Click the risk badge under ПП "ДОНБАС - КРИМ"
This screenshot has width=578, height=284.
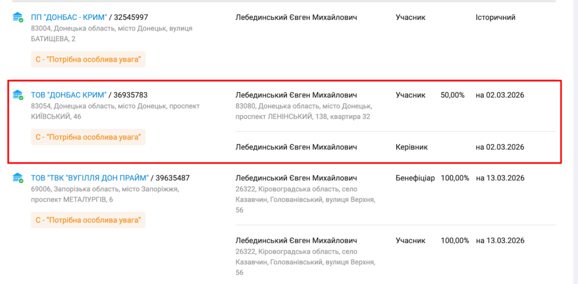click(x=88, y=59)
